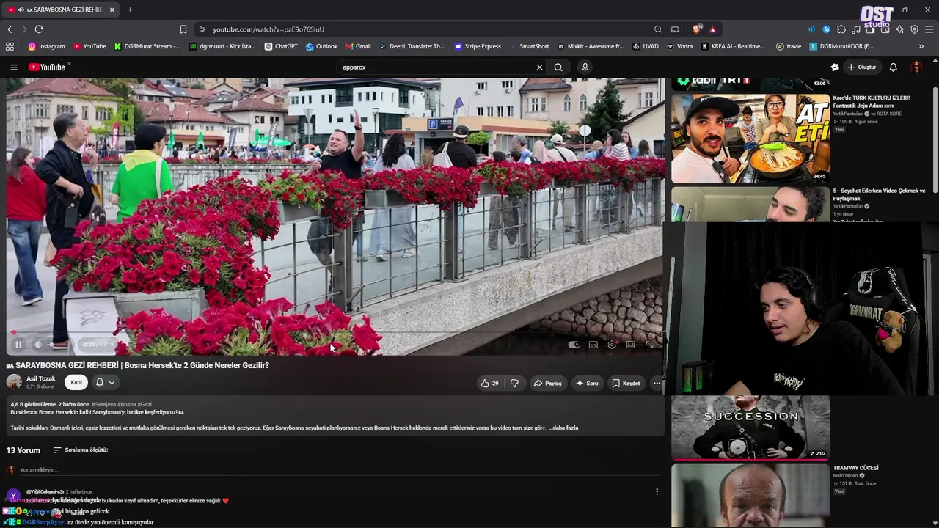This screenshot has height=528, width=939.
Task: Expand the subscription notification bell dropdown
Action: click(105, 382)
